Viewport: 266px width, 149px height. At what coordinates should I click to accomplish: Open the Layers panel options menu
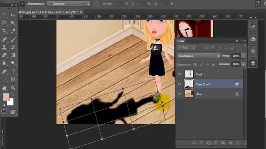coord(244,41)
